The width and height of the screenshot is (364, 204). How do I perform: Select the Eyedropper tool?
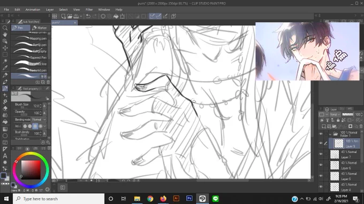pyautogui.click(x=5, y=68)
